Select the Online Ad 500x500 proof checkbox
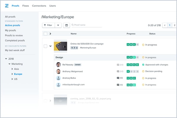The height and width of the screenshot is (118, 177). (45, 46)
